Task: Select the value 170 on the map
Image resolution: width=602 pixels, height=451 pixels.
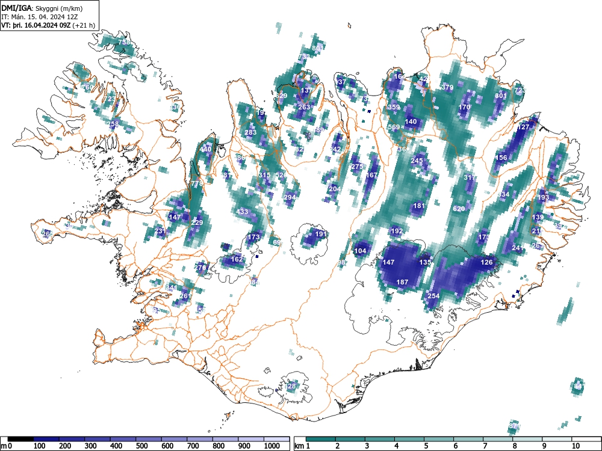Action: point(464,107)
